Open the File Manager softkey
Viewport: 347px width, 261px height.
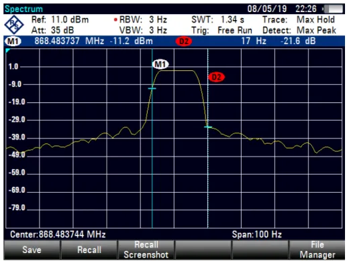pos(317,250)
